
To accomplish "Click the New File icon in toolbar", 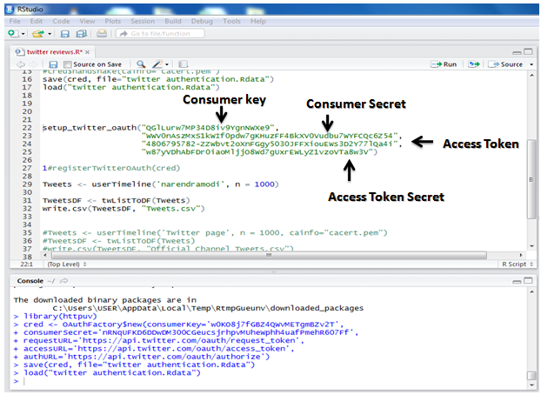I will (x=11, y=34).
